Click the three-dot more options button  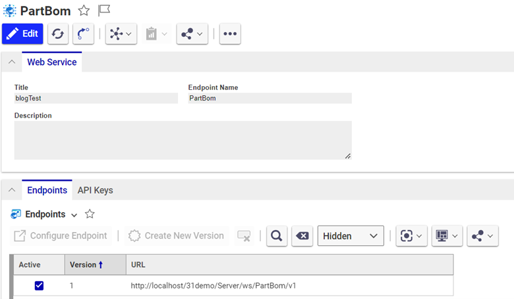[230, 34]
